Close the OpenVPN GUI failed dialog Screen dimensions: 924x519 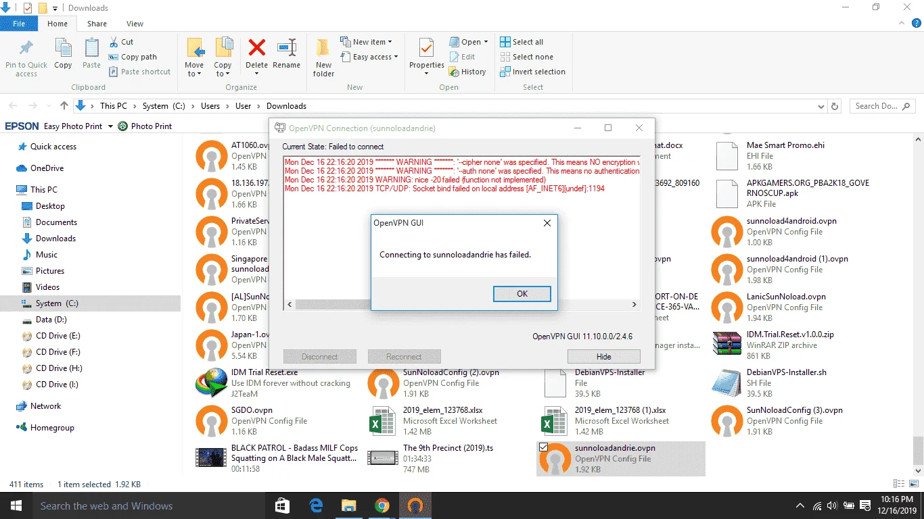(x=547, y=223)
